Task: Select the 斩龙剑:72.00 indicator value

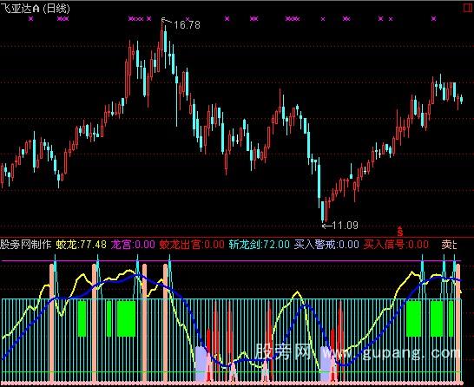Action: 259,244
